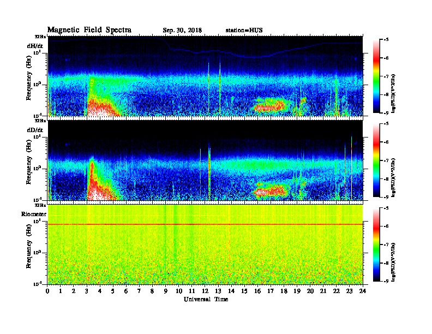
Task: Click hour tick label '1' on the time axis
Action: pos(61,291)
